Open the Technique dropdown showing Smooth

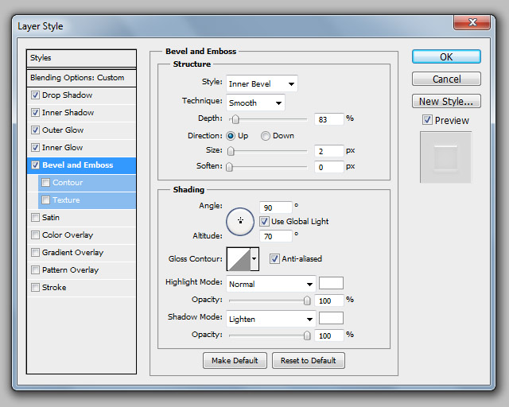pos(255,103)
